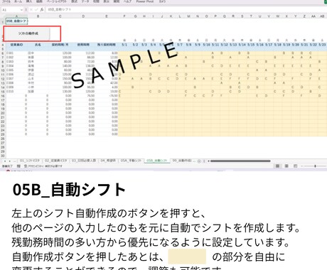Click the 使用時間 header cell
The width and height of the screenshot is (327, 270).
83,45
